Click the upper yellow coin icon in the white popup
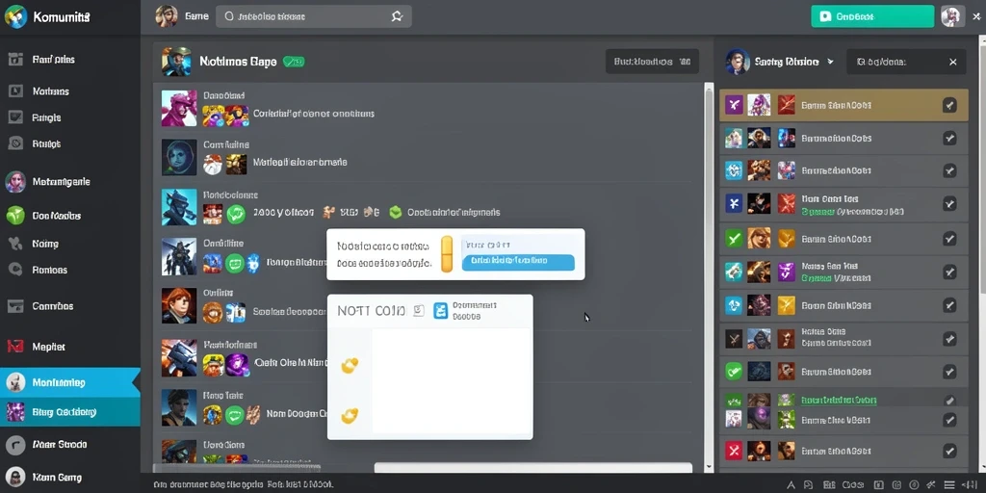 click(350, 365)
